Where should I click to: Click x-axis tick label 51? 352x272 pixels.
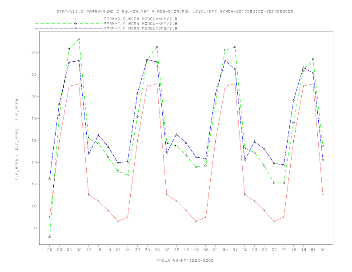(216, 250)
